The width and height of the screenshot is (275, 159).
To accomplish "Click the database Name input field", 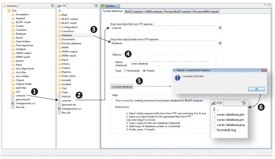I will 169,64.
